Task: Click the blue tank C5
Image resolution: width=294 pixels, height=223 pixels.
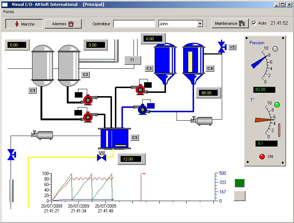Action: 115,138
